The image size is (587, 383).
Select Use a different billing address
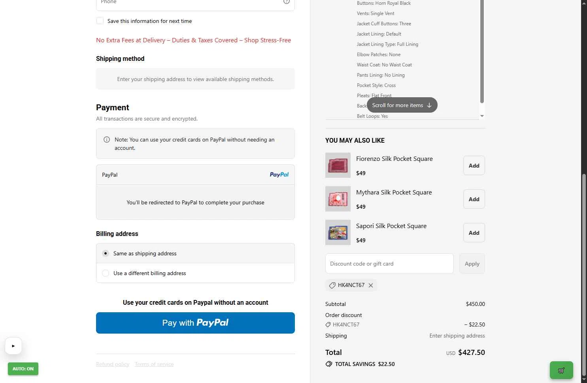pos(195,273)
